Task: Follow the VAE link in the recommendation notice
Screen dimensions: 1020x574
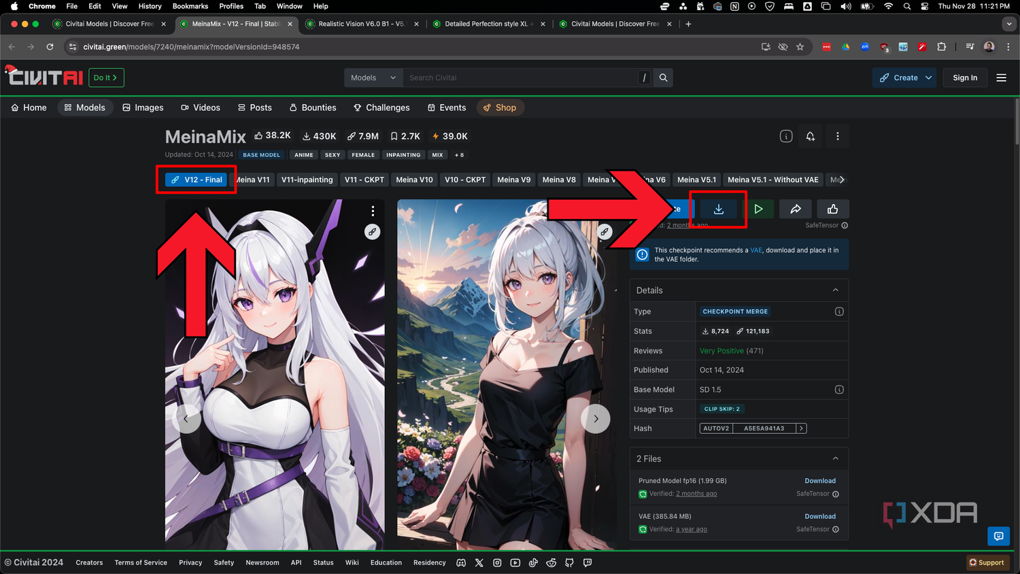Action: [756, 250]
